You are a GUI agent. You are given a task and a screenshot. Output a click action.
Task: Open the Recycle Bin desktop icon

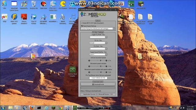[x=34, y=4]
